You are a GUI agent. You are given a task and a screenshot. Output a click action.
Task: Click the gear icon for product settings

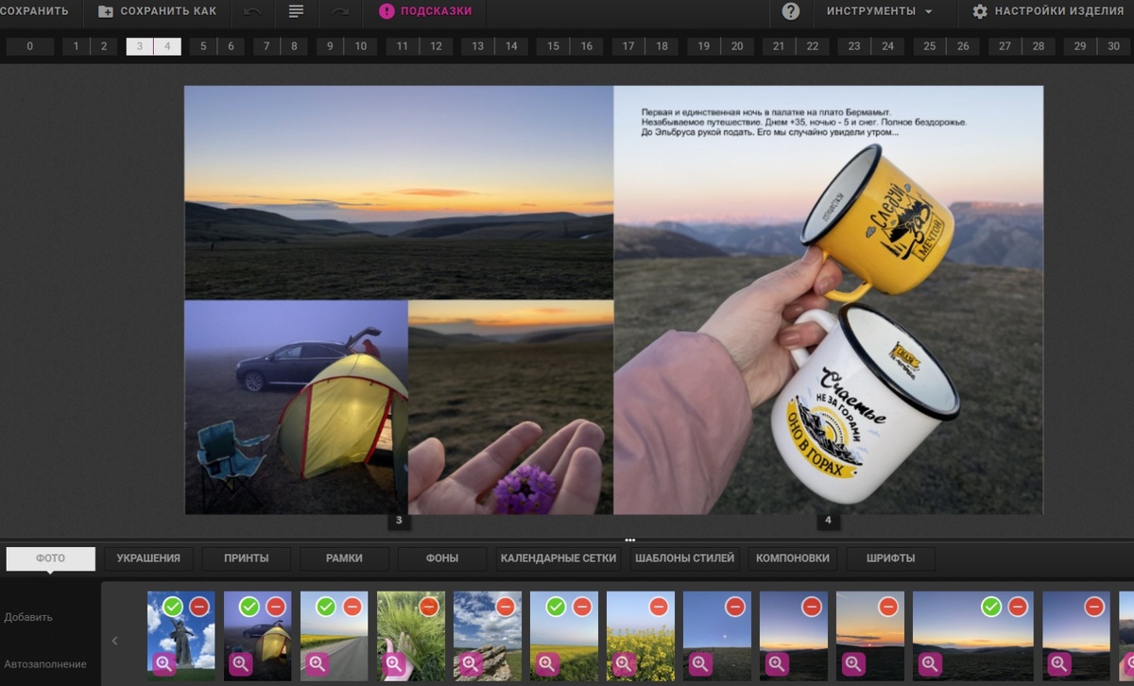980,11
